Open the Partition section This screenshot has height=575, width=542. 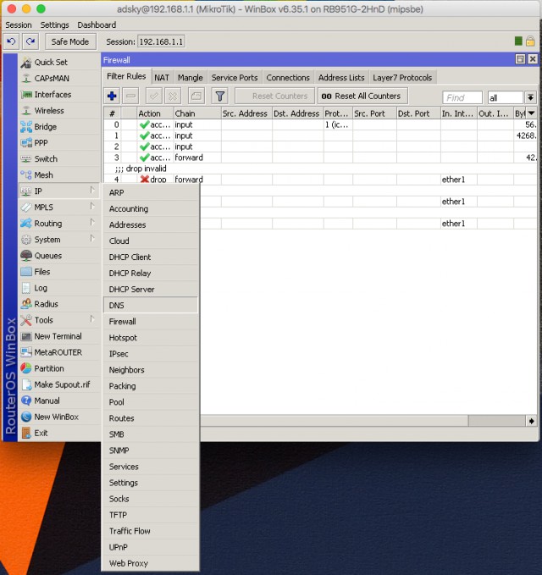tap(59, 368)
